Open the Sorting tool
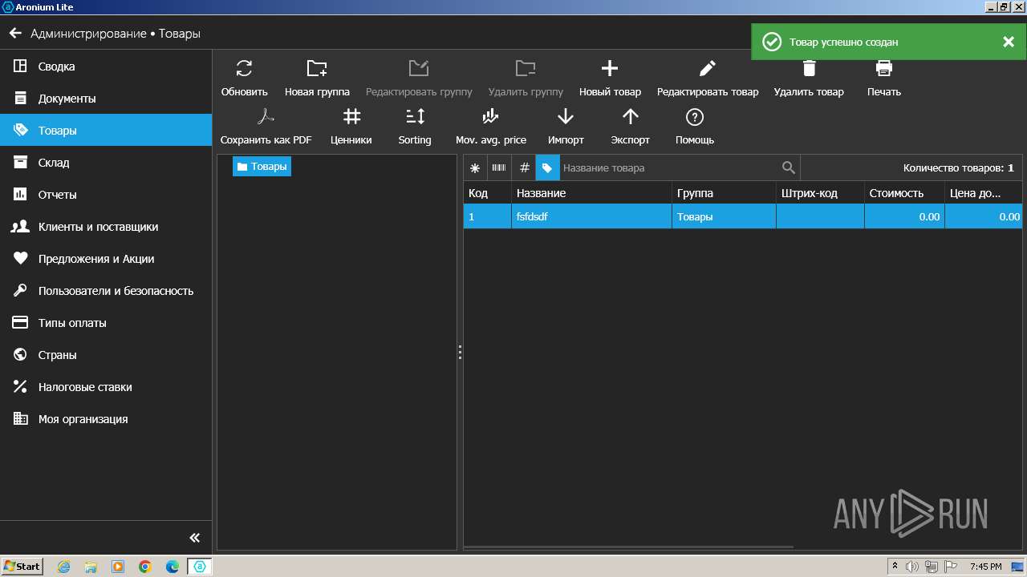Screen dimensions: 1027x577 point(415,126)
